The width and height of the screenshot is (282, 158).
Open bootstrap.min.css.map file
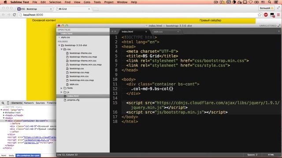[82, 80]
